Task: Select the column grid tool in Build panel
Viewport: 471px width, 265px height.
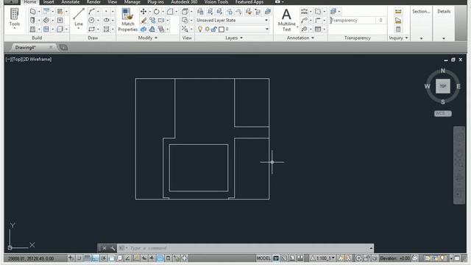Action: click(x=60, y=12)
